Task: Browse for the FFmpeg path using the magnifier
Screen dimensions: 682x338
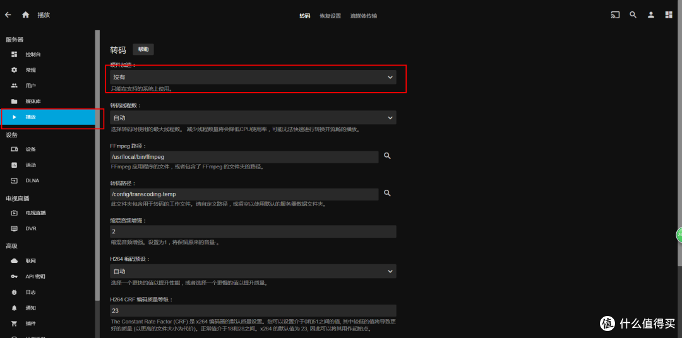Action: click(388, 156)
